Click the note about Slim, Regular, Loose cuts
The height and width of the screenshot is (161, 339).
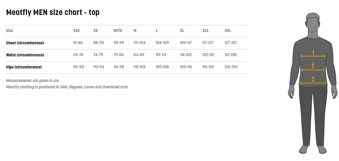(67, 87)
